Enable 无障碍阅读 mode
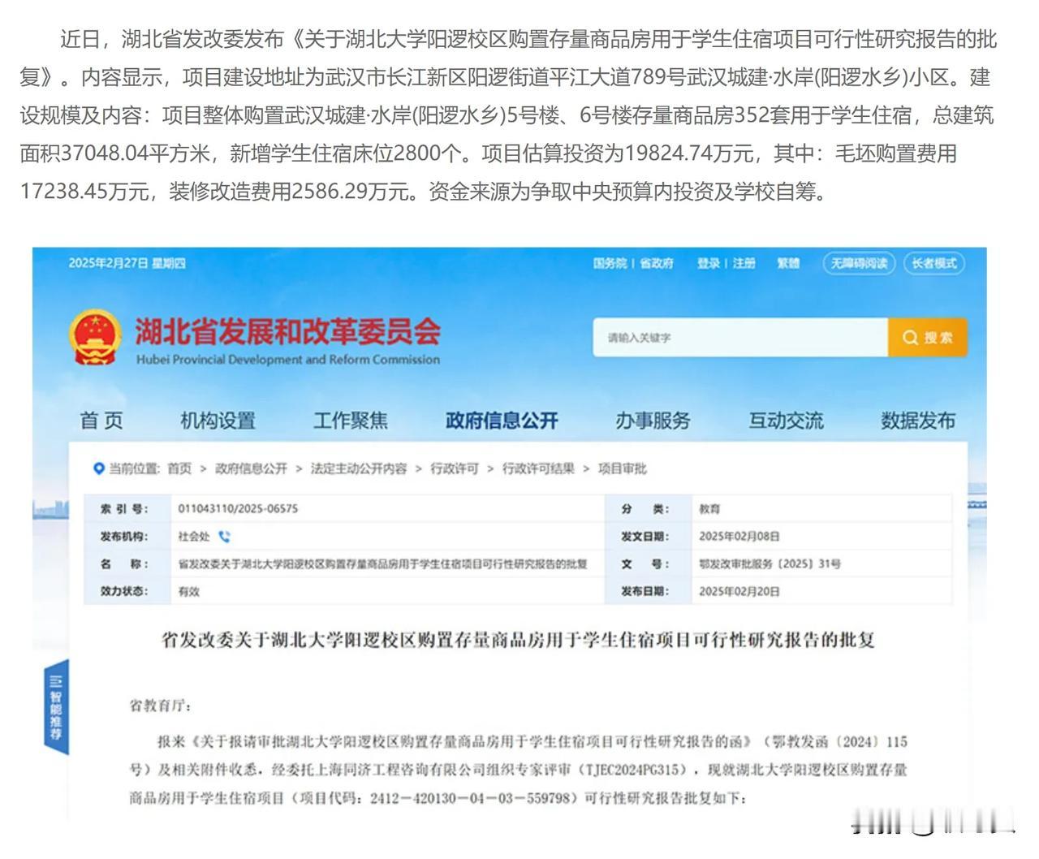Image resolution: width=1039 pixels, height=859 pixels. 859,263
